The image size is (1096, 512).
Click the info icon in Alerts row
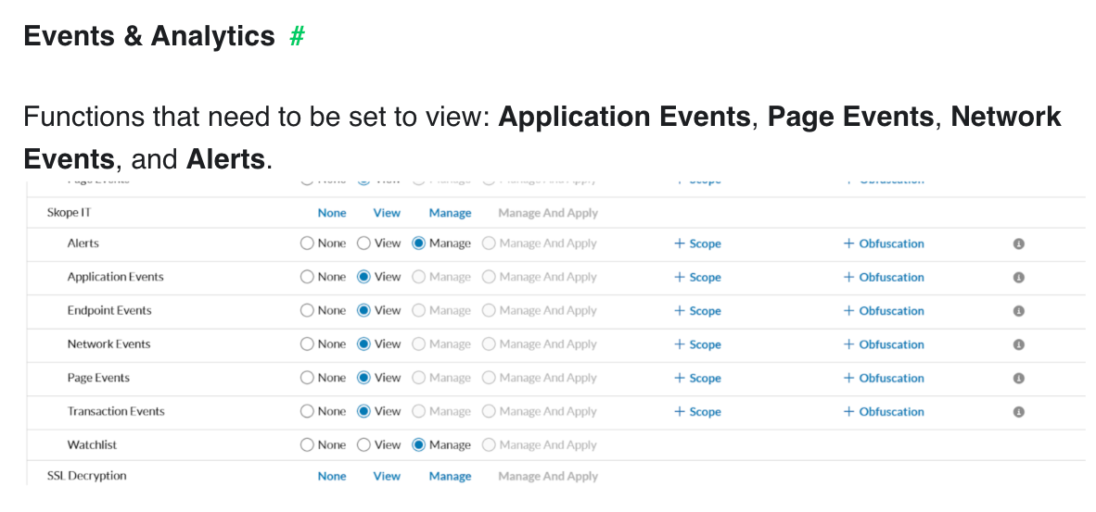[x=1018, y=244]
